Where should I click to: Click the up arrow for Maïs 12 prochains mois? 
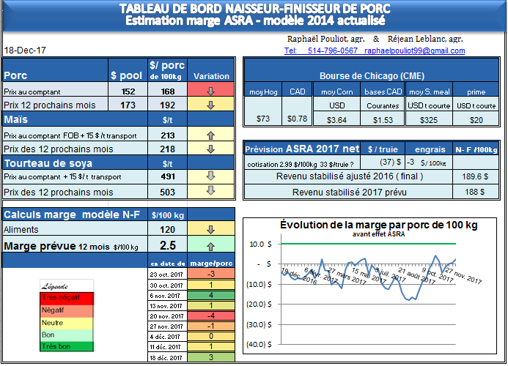tap(210, 149)
